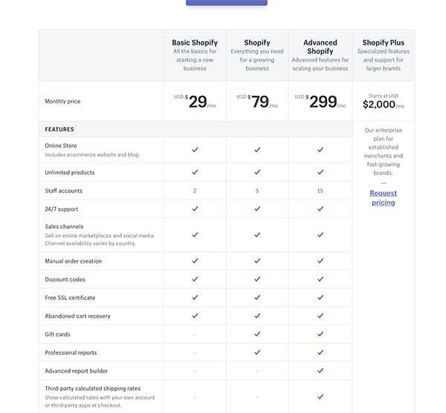The width and height of the screenshot is (446, 413).
Task: Click Shopify plan Unlimited products checkmark
Action: (257, 172)
